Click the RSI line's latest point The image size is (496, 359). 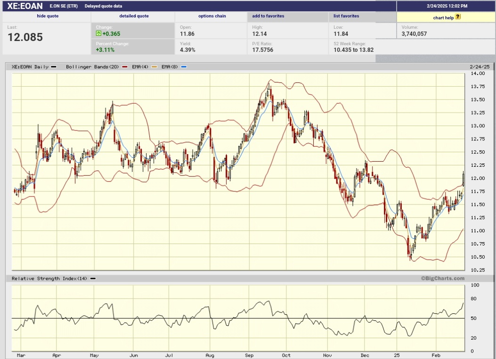(x=463, y=303)
